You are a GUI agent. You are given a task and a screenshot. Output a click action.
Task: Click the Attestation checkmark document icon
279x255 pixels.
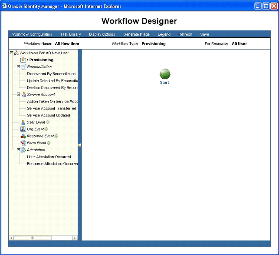click(x=23, y=150)
